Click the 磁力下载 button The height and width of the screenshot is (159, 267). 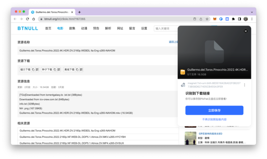click(x=25, y=70)
